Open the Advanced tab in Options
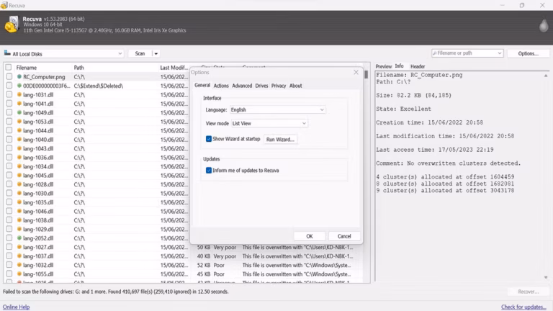 pyautogui.click(x=242, y=86)
